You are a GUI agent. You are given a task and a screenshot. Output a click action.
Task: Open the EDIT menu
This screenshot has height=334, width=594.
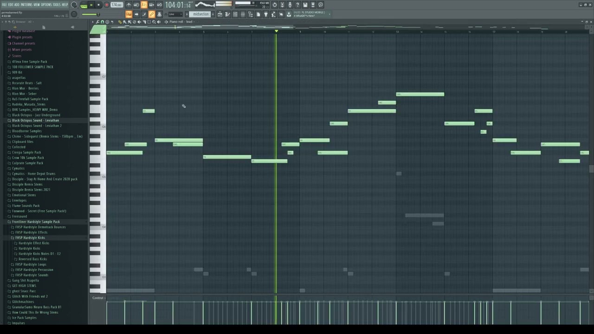coord(11,5)
